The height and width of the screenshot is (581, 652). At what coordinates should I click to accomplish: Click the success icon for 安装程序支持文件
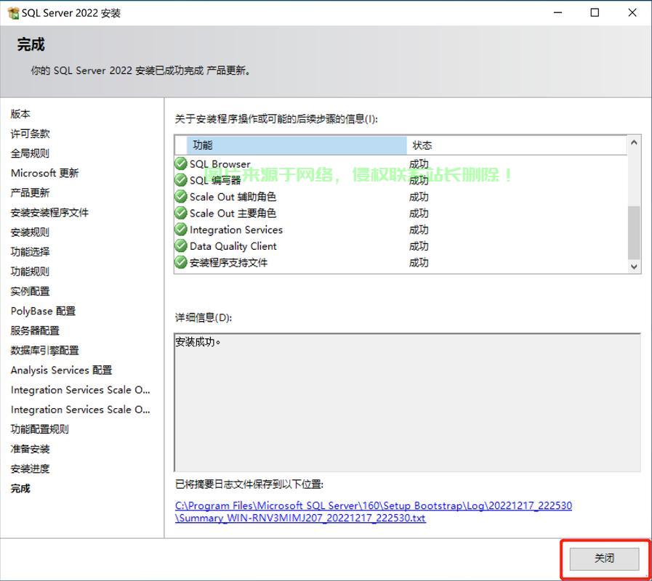click(181, 262)
